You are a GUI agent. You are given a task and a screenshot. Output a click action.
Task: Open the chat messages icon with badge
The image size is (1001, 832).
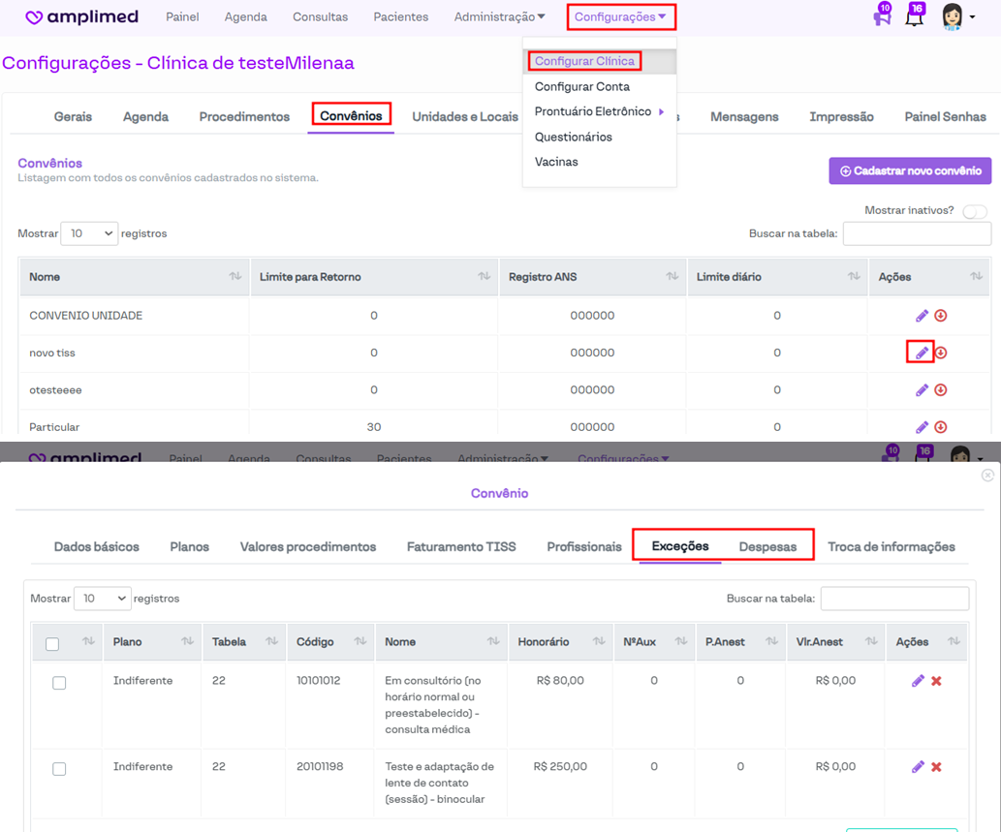(881, 17)
